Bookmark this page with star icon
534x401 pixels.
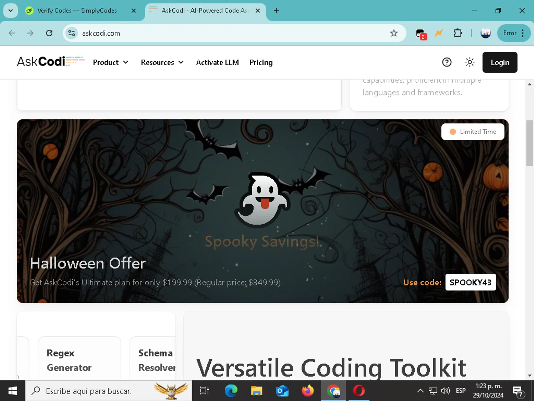coord(394,33)
